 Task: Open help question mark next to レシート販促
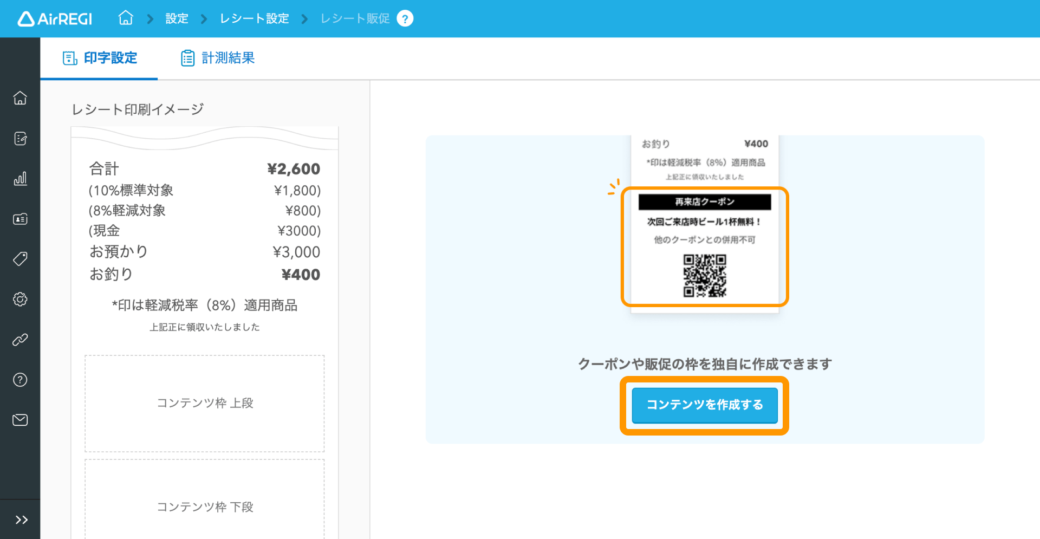tap(405, 19)
